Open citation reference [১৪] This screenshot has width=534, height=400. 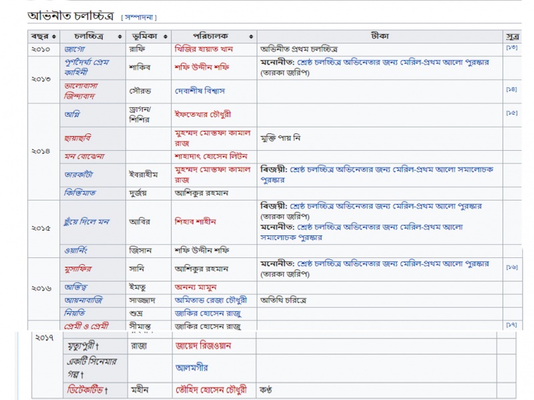[x=511, y=89]
